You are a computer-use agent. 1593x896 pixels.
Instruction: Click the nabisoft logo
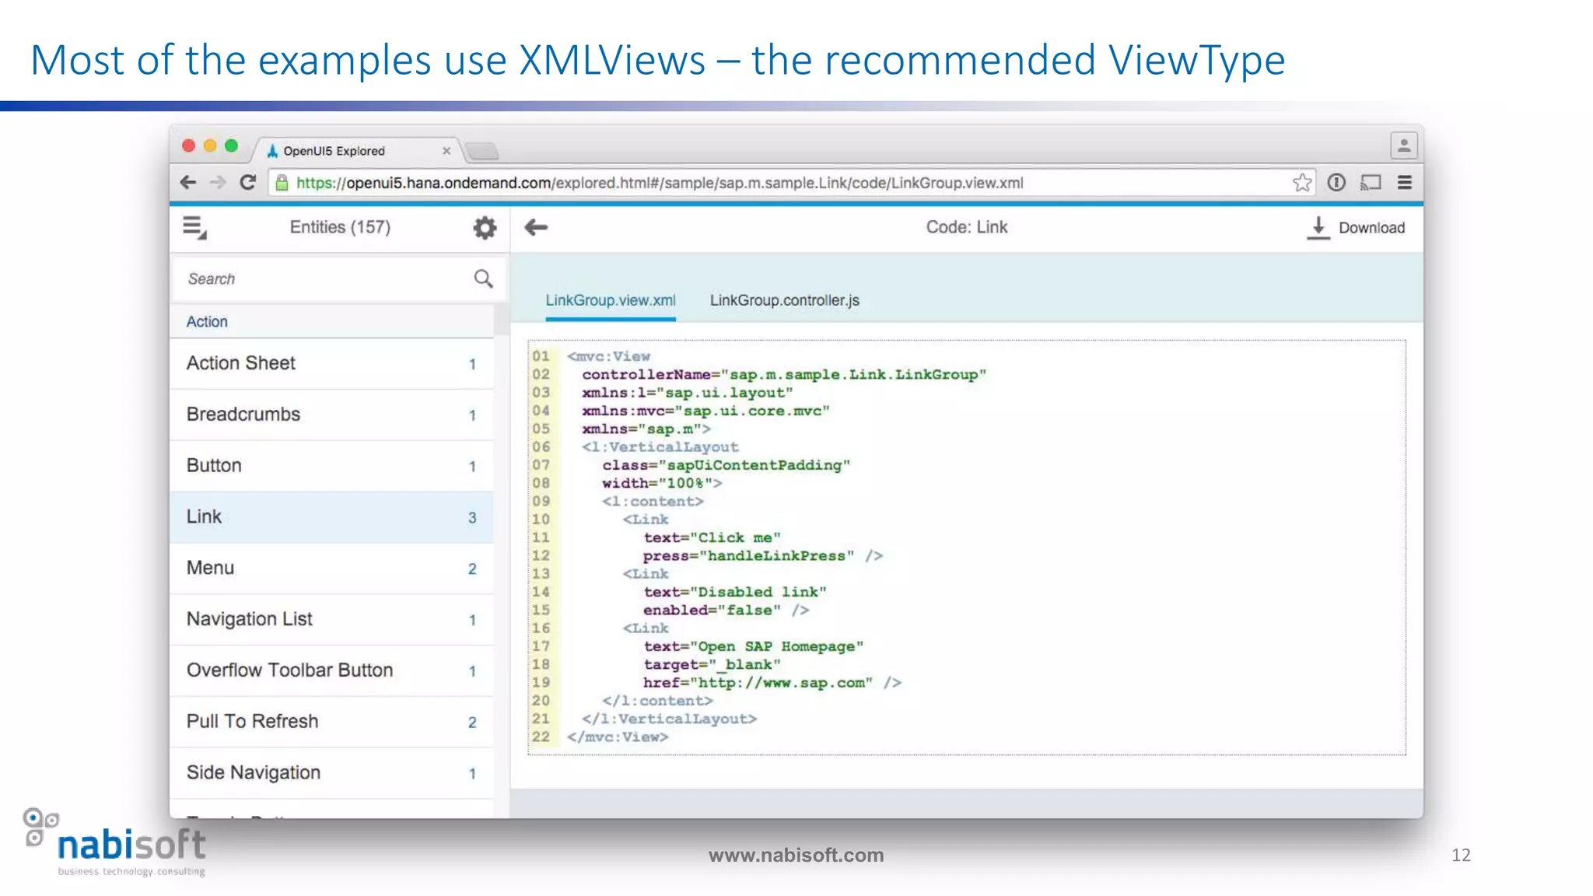(x=115, y=842)
